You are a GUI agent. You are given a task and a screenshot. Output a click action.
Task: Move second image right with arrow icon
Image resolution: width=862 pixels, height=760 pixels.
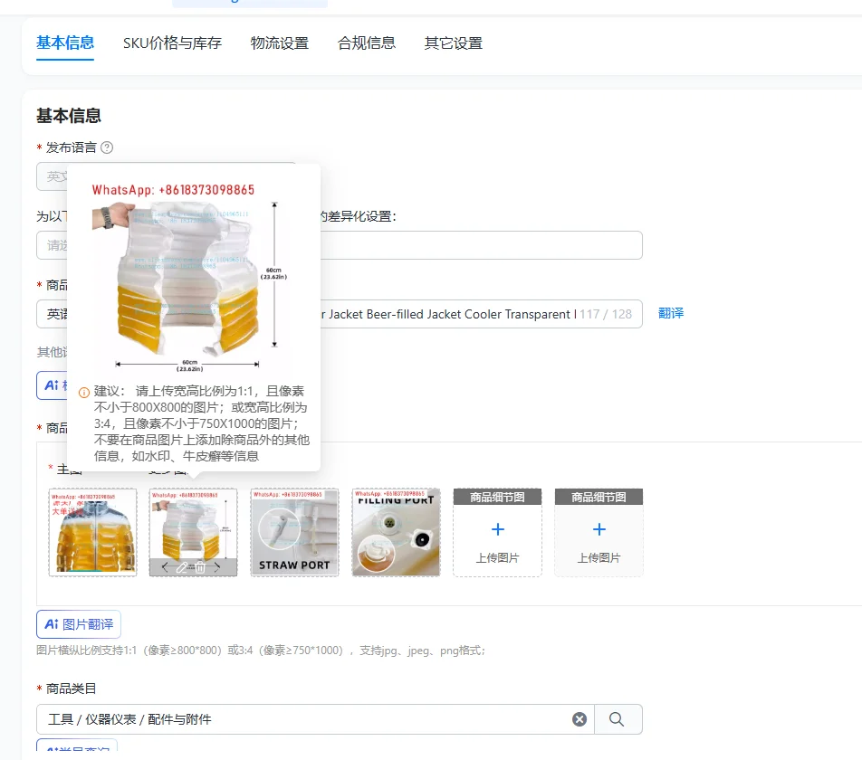217,567
